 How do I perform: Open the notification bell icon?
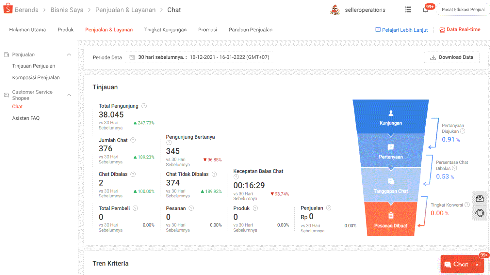pos(425,10)
